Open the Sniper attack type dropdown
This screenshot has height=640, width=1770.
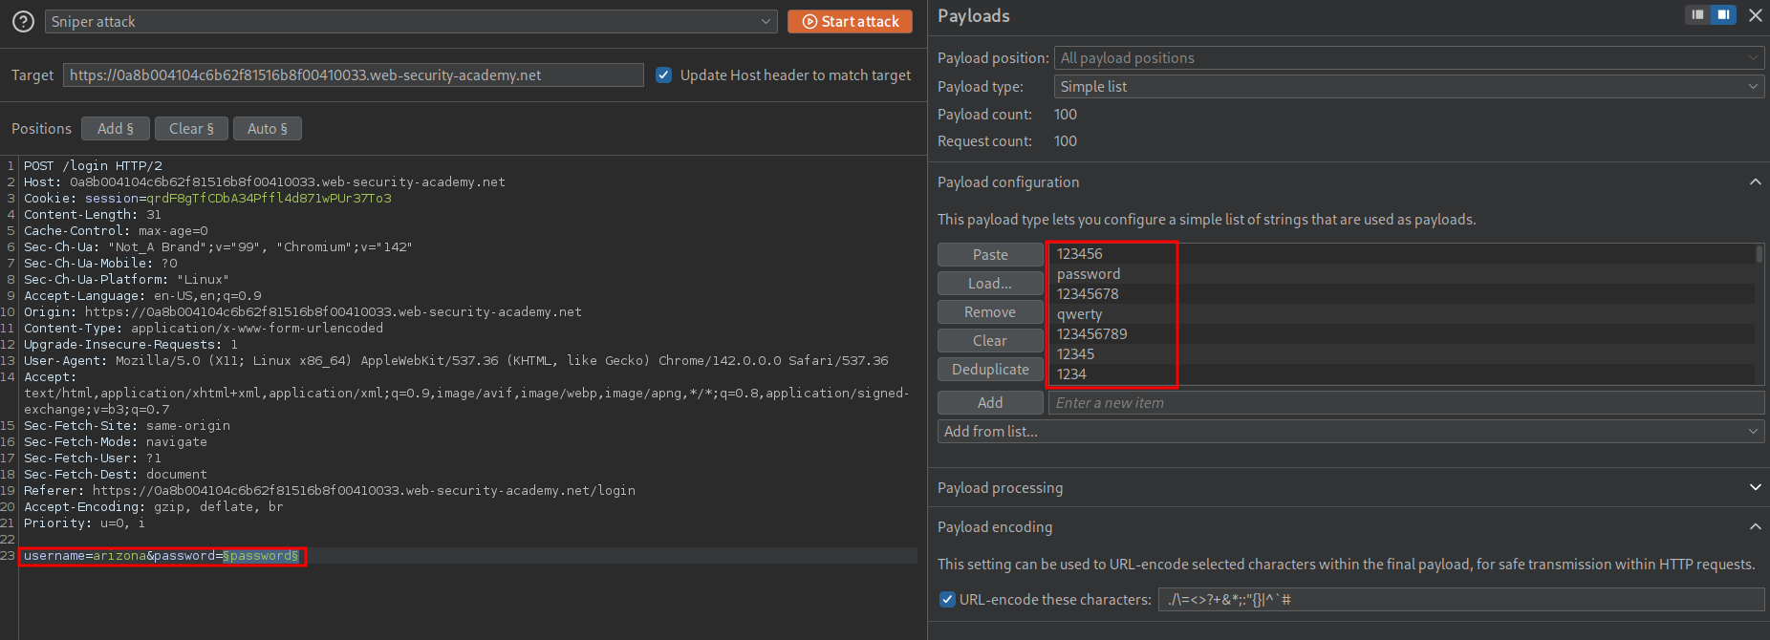point(411,21)
